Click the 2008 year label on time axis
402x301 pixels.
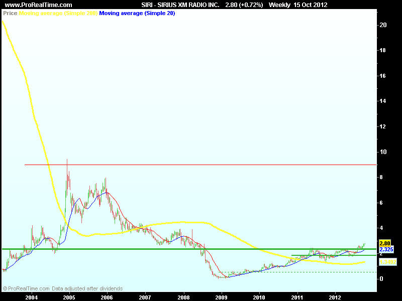183,297
